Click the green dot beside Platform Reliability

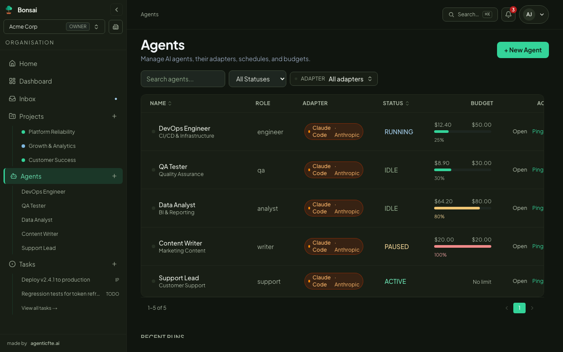pyautogui.click(x=23, y=132)
